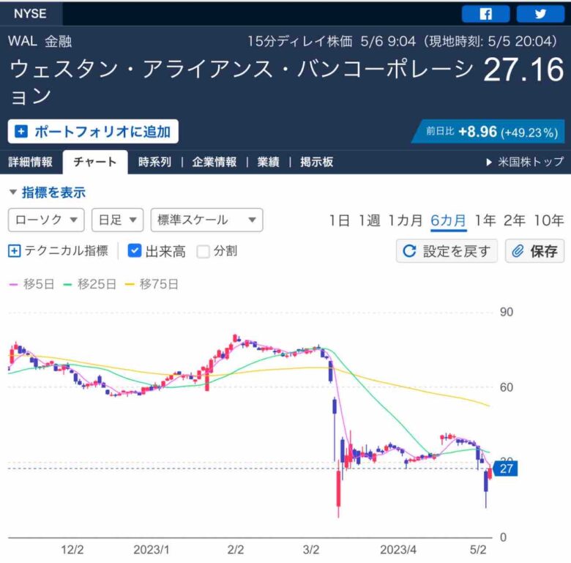
Task: Uncheck the 出来高 volume checkbox
Action: point(135,251)
